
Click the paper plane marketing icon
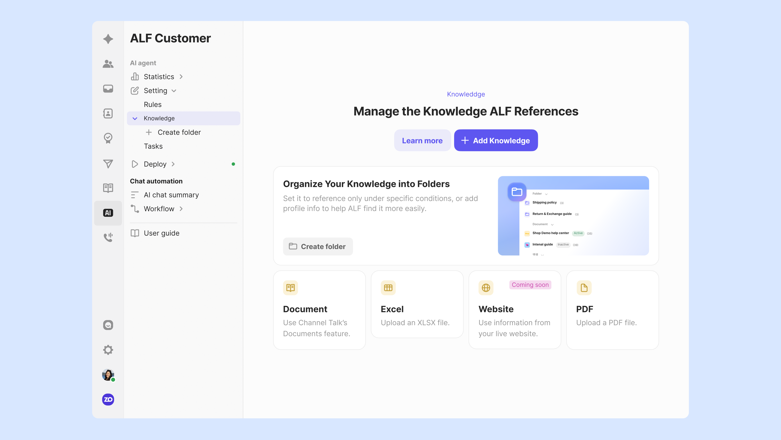click(108, 163)
